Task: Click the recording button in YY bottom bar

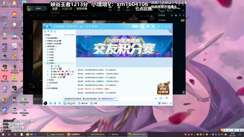Action: (94, 103)
